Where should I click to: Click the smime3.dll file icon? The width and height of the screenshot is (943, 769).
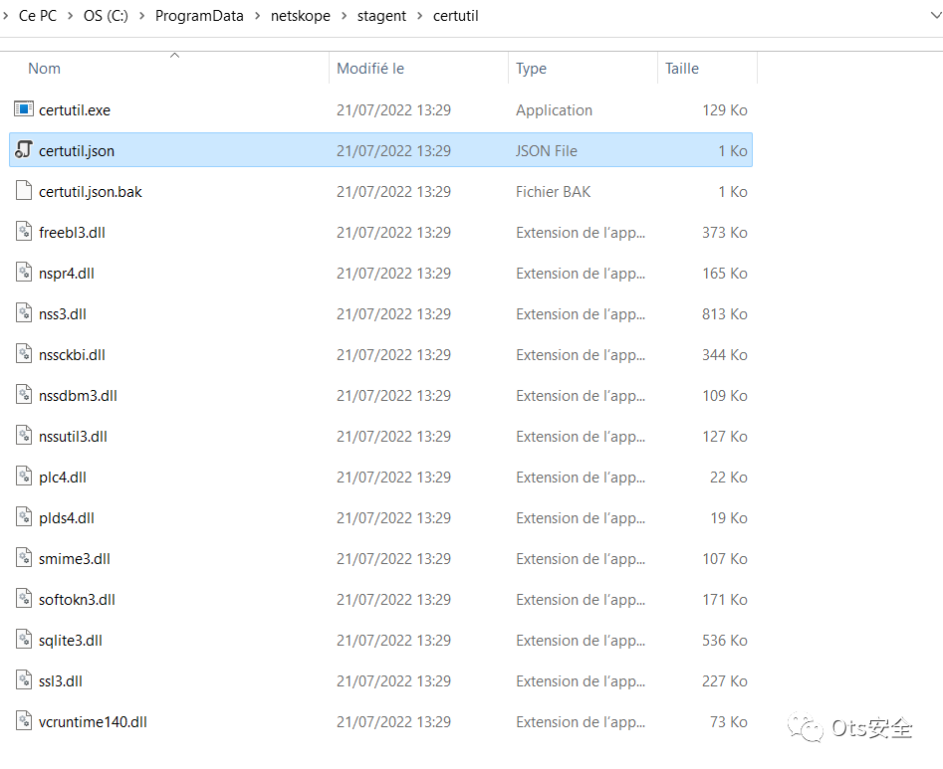24,558
